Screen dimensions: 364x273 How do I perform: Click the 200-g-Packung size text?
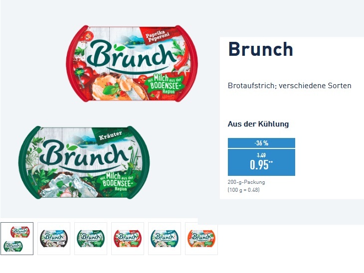246,182
